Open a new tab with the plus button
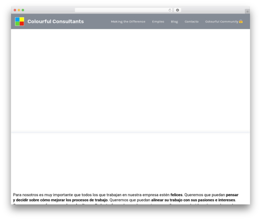261x220 pixels. tap(247, 11)
